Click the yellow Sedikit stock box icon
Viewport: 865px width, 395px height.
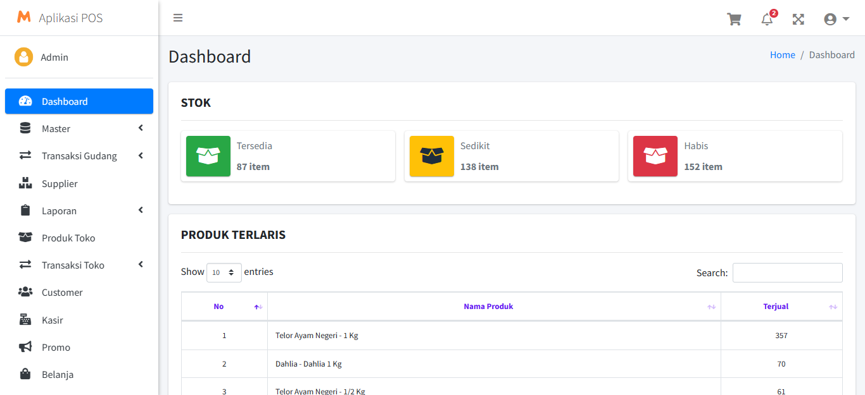432,156
